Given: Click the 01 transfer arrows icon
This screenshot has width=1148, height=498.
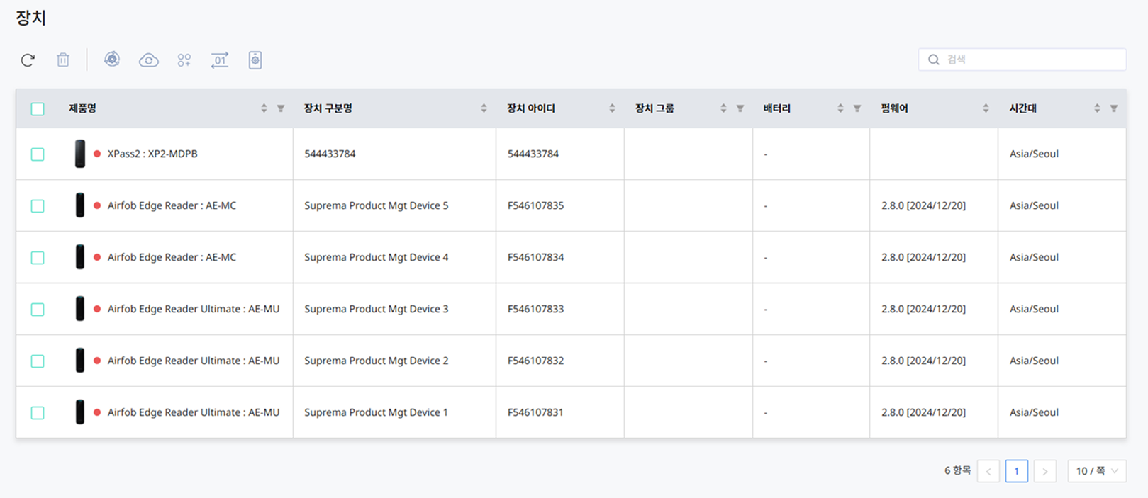Looking at the screenshot, I should point(220,60).
